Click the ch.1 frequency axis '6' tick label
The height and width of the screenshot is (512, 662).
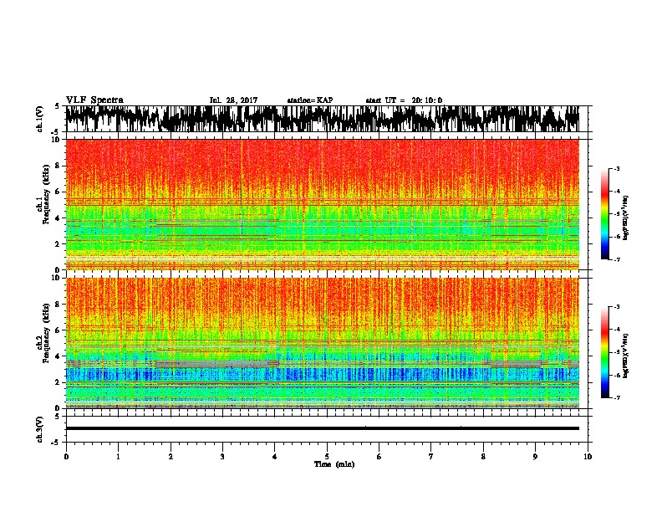pos(58,192)
